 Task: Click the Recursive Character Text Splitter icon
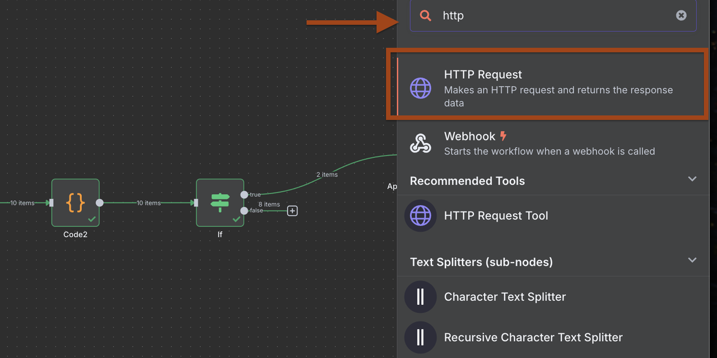pos(421,337)
